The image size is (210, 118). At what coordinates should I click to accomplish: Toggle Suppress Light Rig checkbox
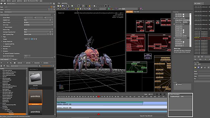[x=4, y=44]
